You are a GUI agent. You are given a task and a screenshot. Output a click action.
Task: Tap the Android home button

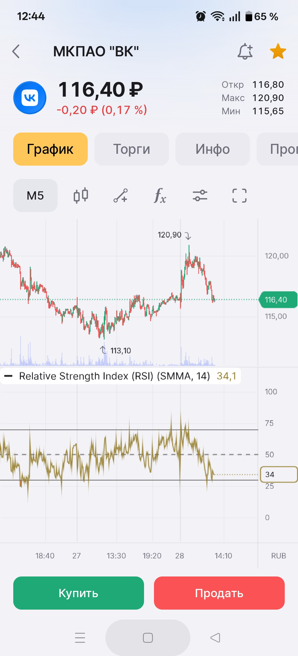[148, 638]
